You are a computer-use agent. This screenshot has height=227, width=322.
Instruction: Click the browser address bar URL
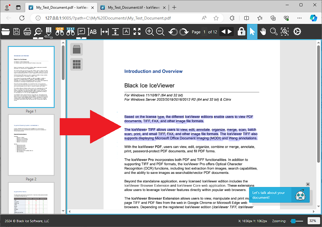tap(108, 18)
